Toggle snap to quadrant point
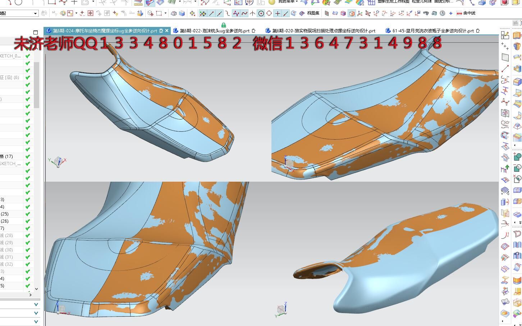The width and height of the screenshot is (522, 326). pyautogui.click(x=269, y=13)
